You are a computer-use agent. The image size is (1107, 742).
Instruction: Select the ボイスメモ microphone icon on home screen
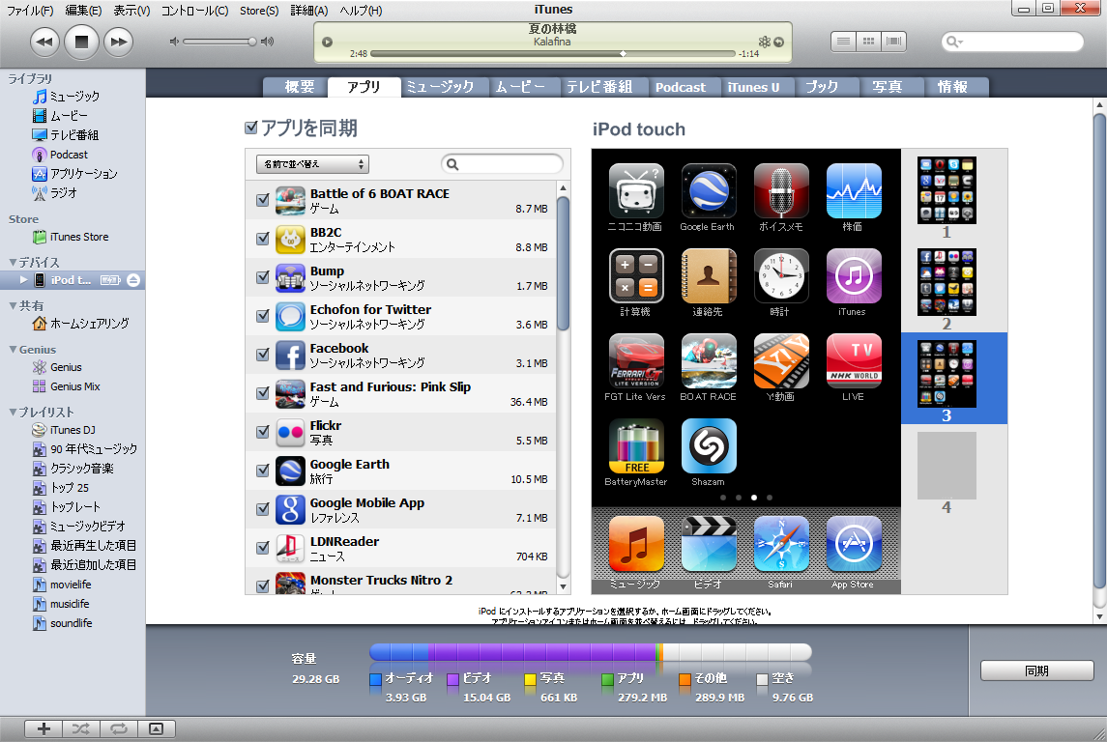(781, 191)
